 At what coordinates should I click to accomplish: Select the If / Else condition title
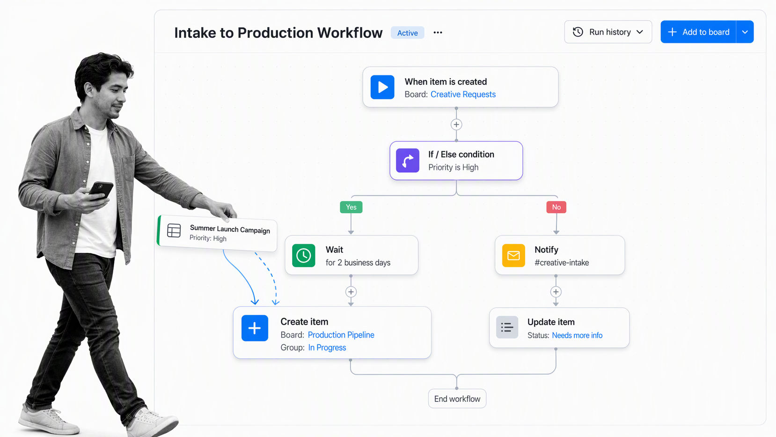pos(461,154)
